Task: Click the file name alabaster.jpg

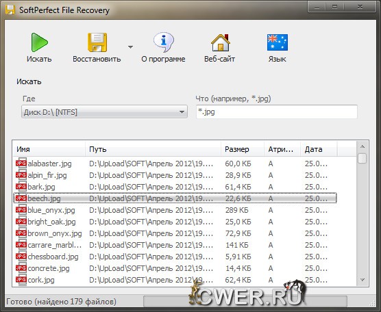Action: pyautogui.click(x=49, y=164)
